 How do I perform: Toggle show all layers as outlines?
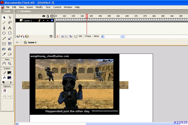tap(52, 16)
